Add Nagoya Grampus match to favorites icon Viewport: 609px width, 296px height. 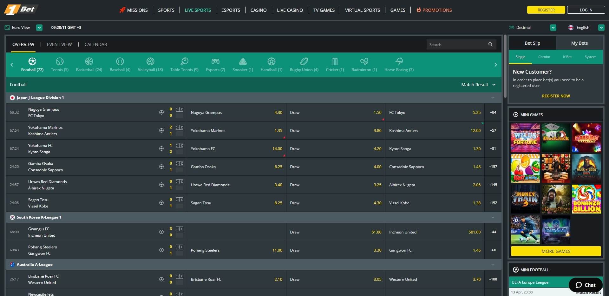point(161,112)
